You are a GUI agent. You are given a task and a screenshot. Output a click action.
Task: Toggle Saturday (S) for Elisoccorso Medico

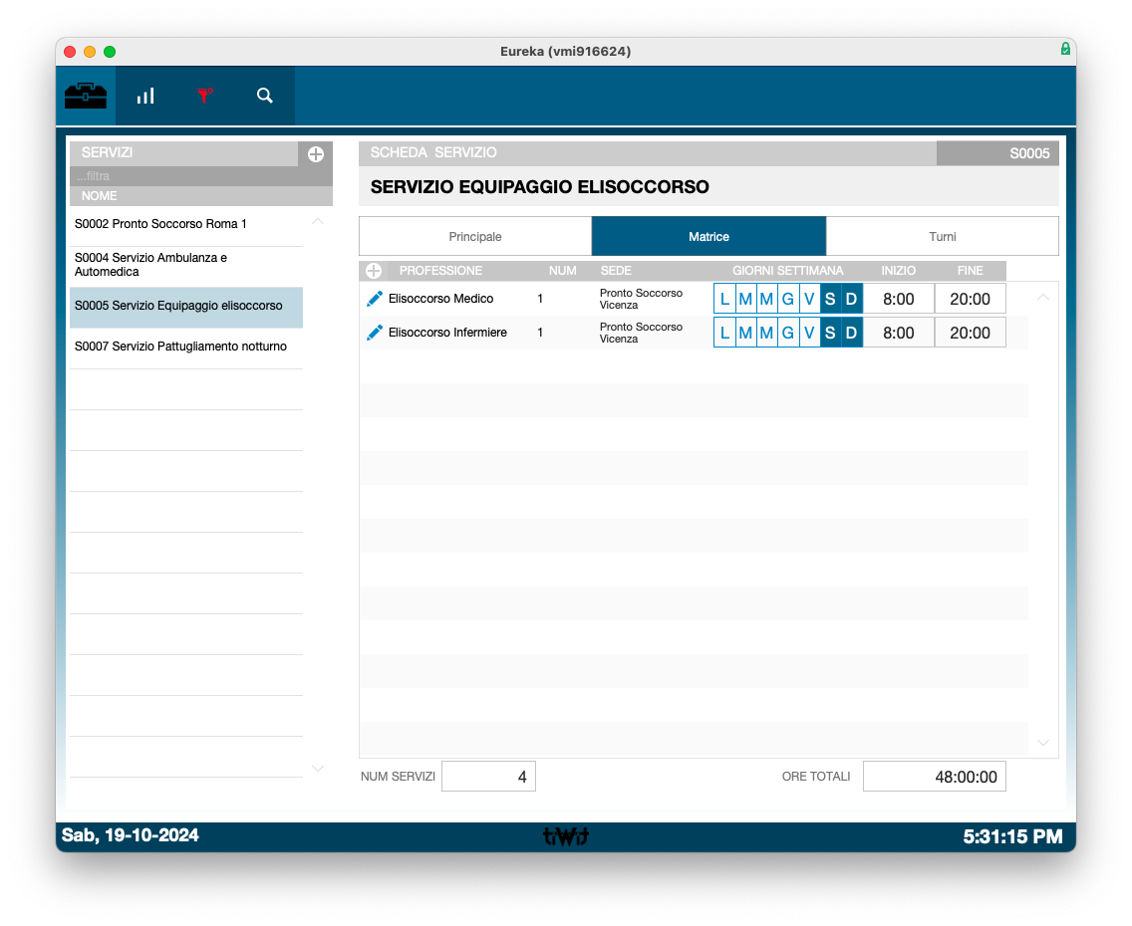830,299
